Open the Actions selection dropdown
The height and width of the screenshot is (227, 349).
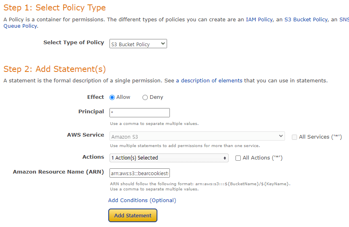pos(169,158)
